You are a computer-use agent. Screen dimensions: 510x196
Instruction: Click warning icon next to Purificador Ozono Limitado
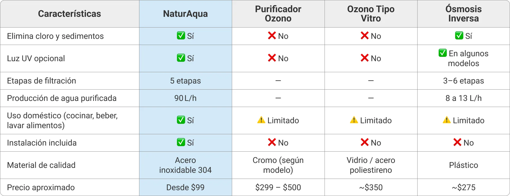[261, 120]
